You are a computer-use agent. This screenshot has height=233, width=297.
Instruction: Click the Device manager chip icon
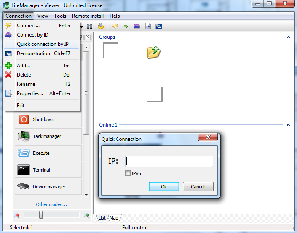23,186
